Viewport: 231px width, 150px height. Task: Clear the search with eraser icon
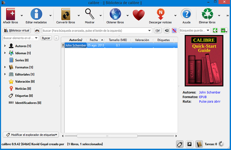[x=167, y=31]
